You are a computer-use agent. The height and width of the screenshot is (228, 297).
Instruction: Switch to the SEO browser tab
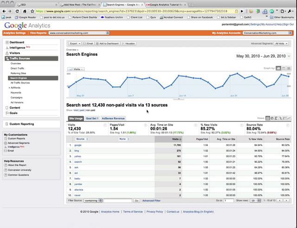click(x=37, y=5)
